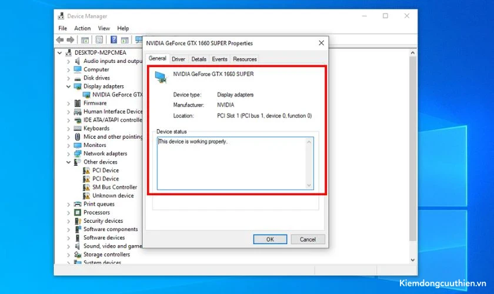Open the Action menu
The height and width of the screenshot is (294, 494).
pyautogui.click(x=82, y=28)
